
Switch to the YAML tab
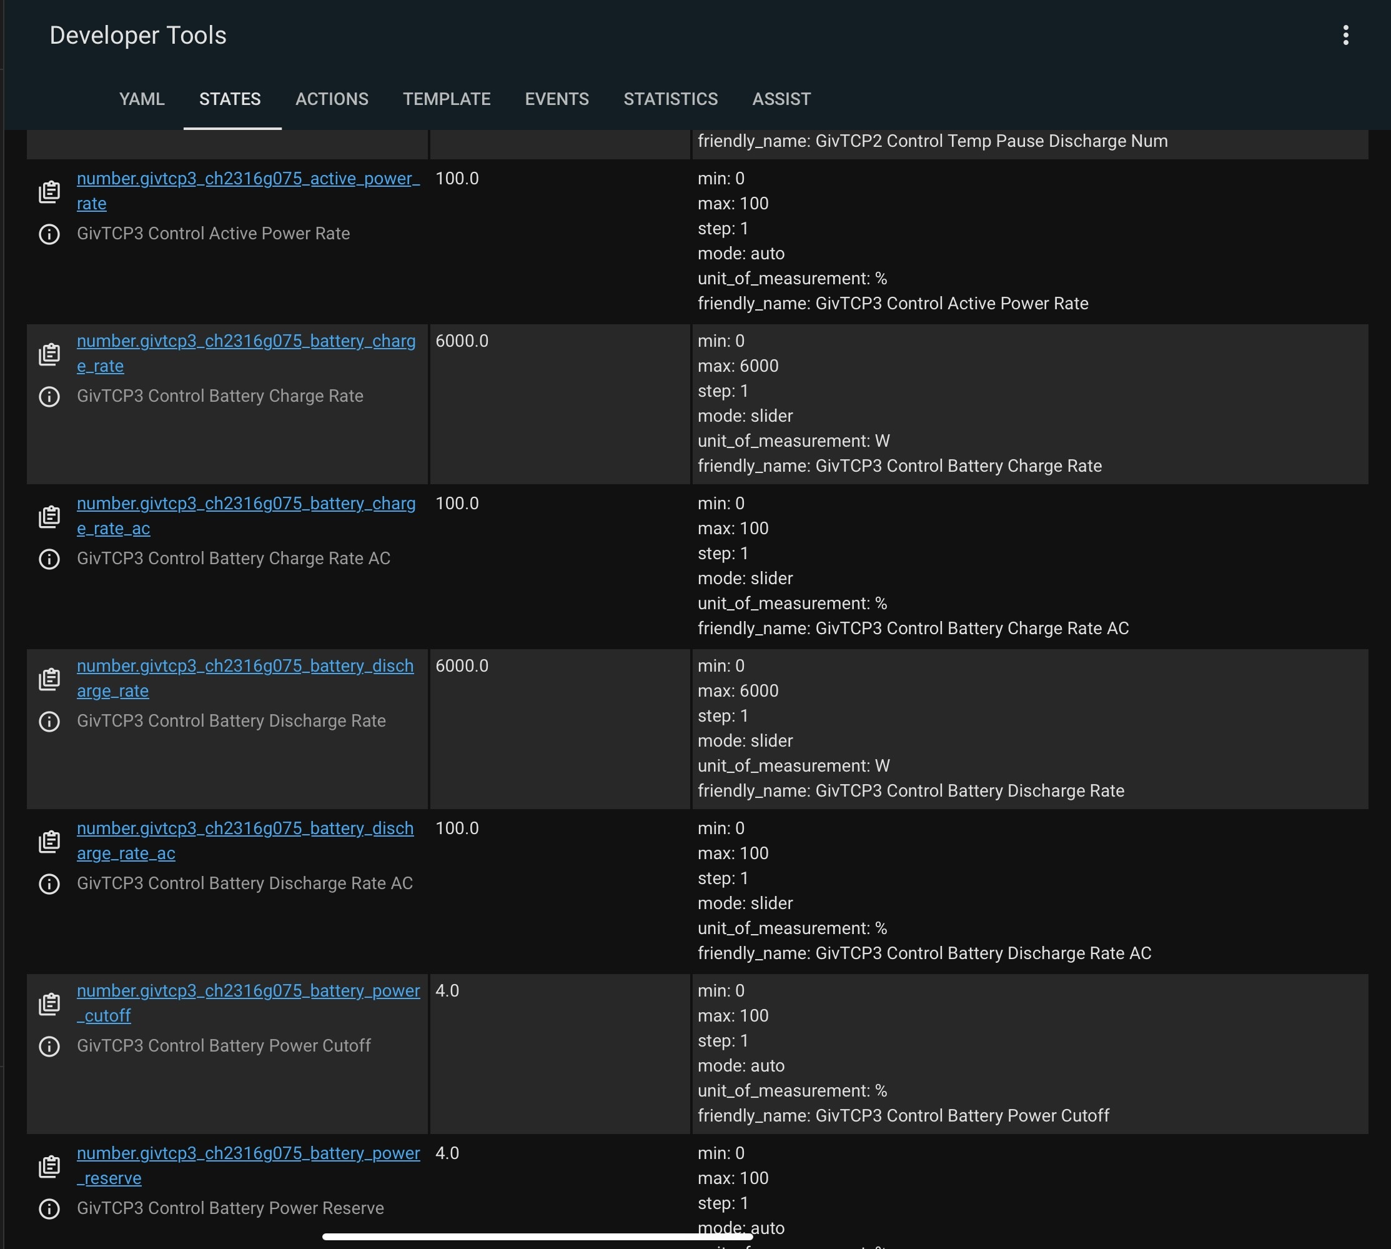coord(142,99)
